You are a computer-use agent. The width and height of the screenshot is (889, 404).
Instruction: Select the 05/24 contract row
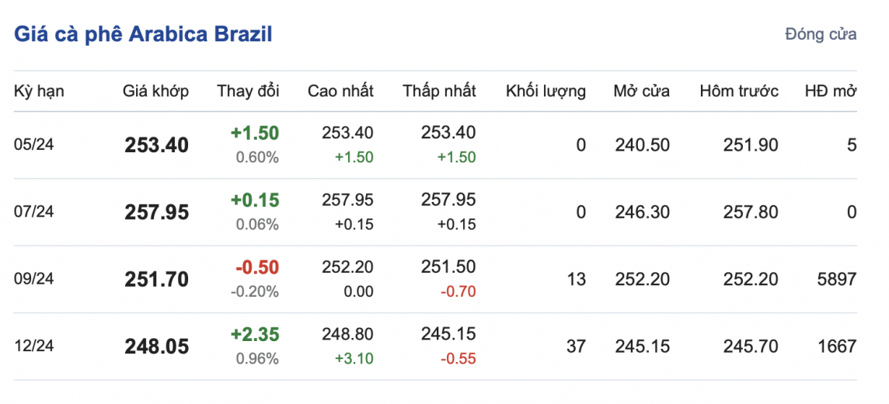(34, 145)
